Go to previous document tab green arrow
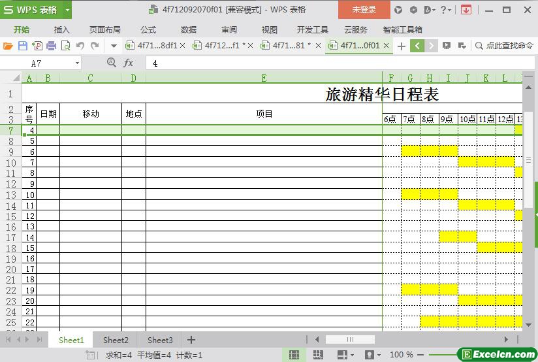 [x=417, y=45]
